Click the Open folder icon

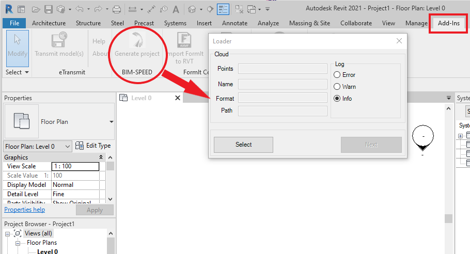pos(36,10)
